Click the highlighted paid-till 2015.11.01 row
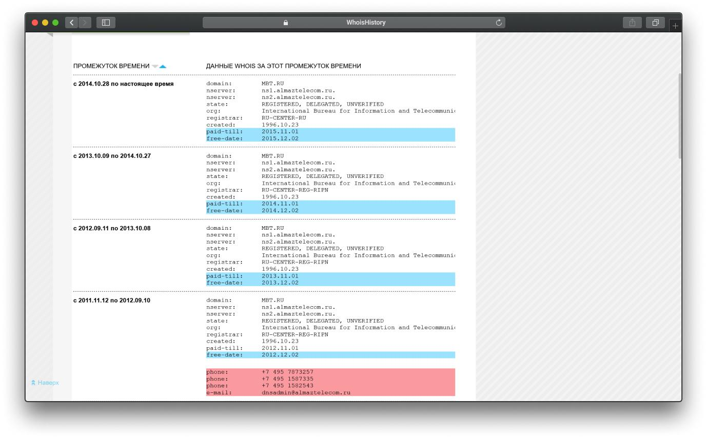Viewport: 707px width, 439px height. tap(330, 131)
